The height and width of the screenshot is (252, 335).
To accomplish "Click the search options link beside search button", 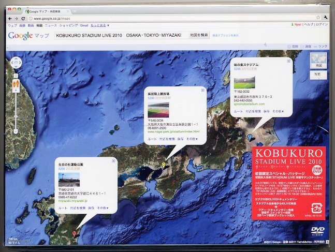I will (225, 36).
